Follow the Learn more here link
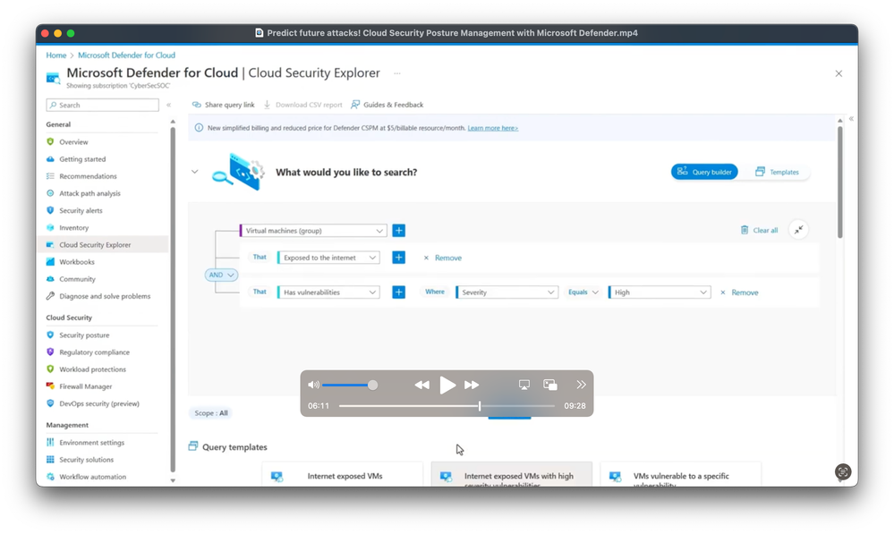The image size is (894, 534). tap(492, 128)
